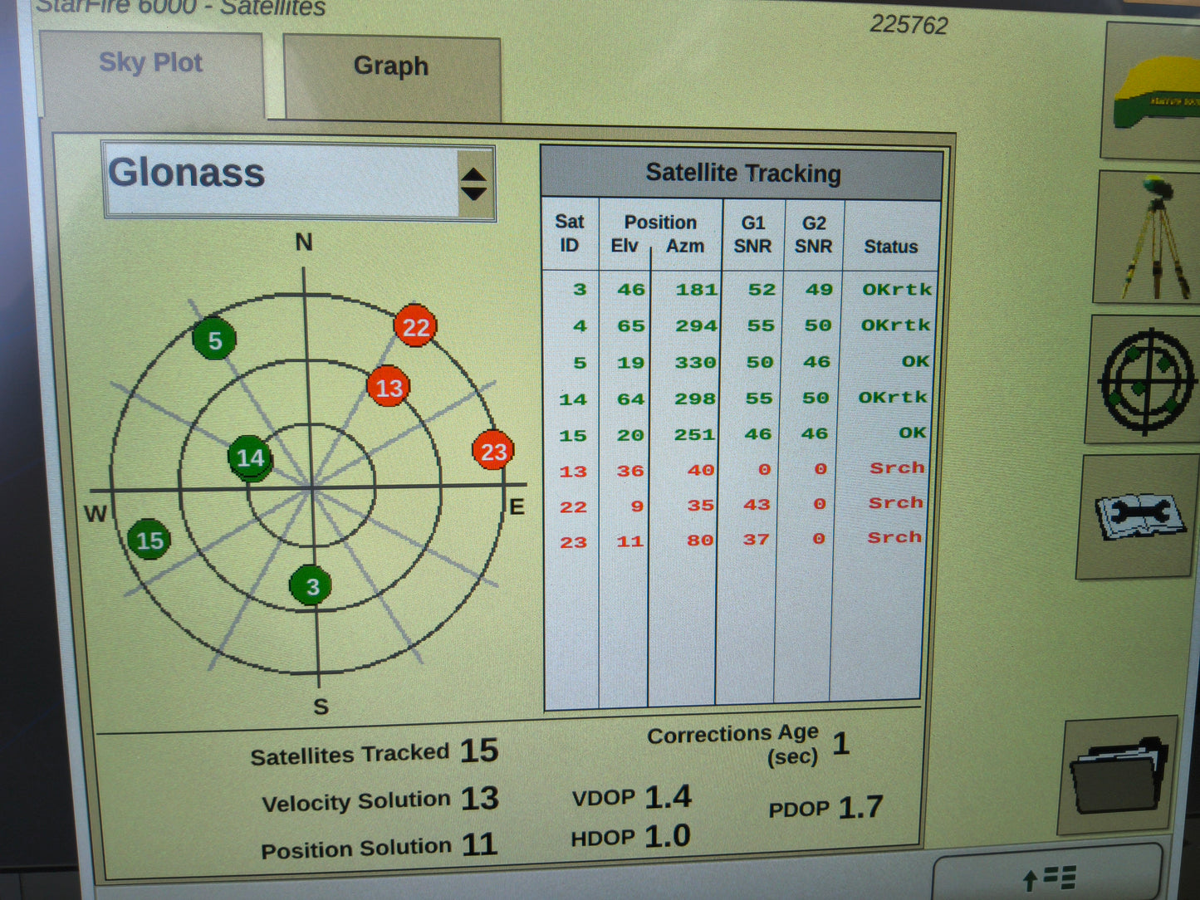Click OKrtk status for satellite 3

[897, 289]
